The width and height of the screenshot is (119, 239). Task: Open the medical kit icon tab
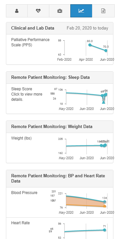60,11
